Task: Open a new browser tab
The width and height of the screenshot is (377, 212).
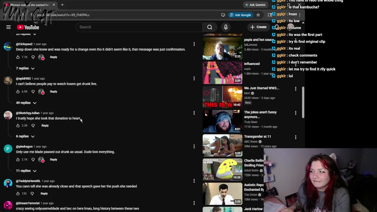Action: (x=62, y=5)
